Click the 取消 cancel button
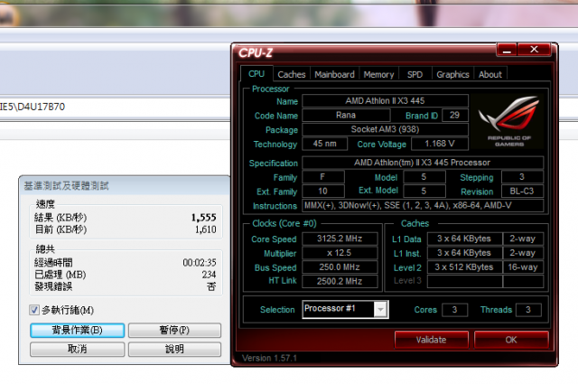578x384 pixels. tap(77, 349)
